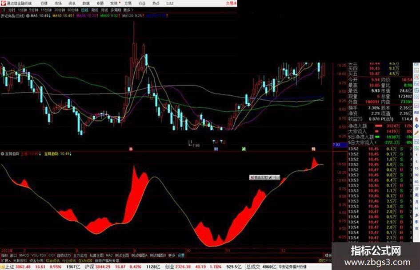Image resolution: width=420 pixels, height=270 pixels.
Task: Click the 总成交 status entry
Action: (x=253, y=267)
